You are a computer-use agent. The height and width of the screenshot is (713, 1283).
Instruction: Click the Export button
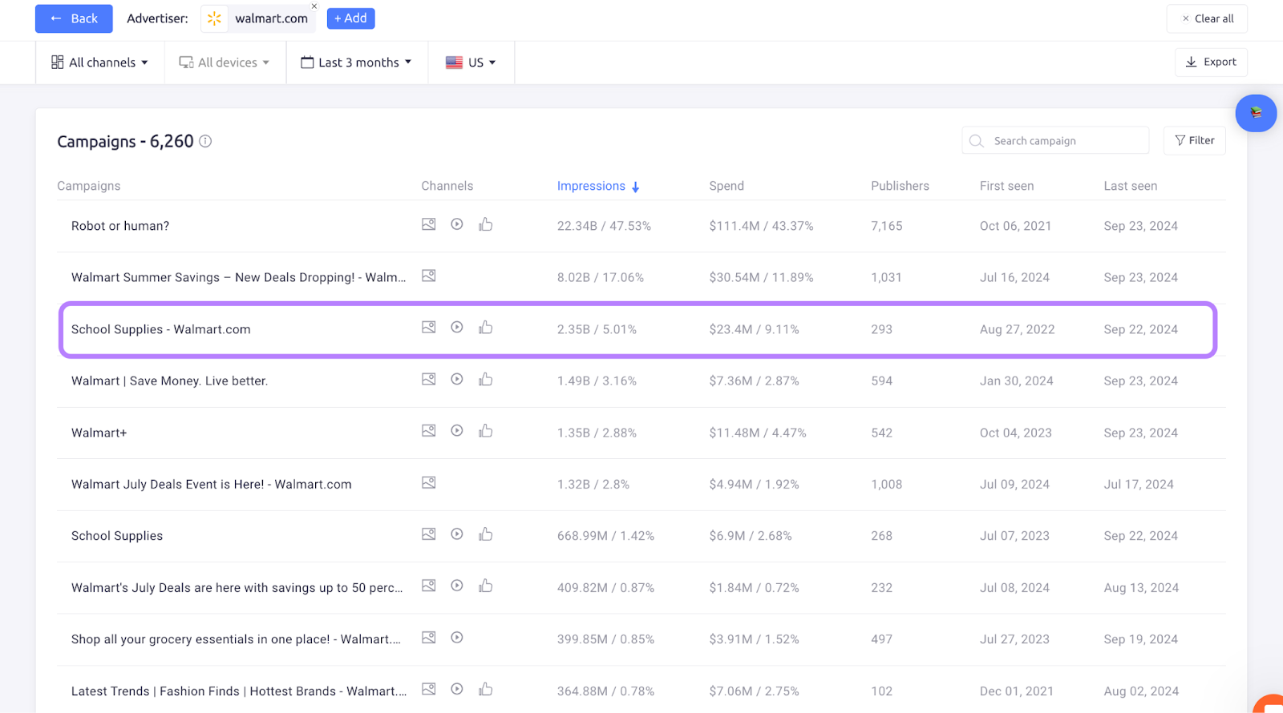click(x=1211, y=62)
